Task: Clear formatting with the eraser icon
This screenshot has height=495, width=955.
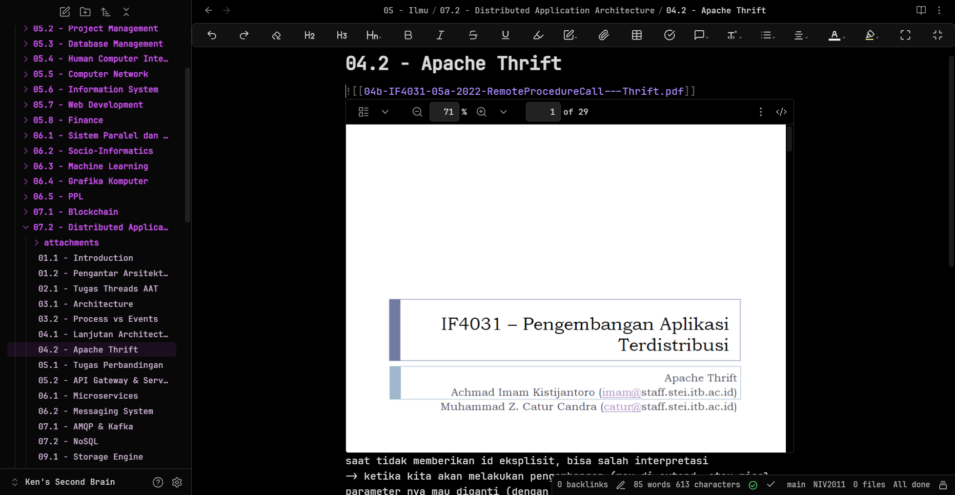Action: point(276,35)
